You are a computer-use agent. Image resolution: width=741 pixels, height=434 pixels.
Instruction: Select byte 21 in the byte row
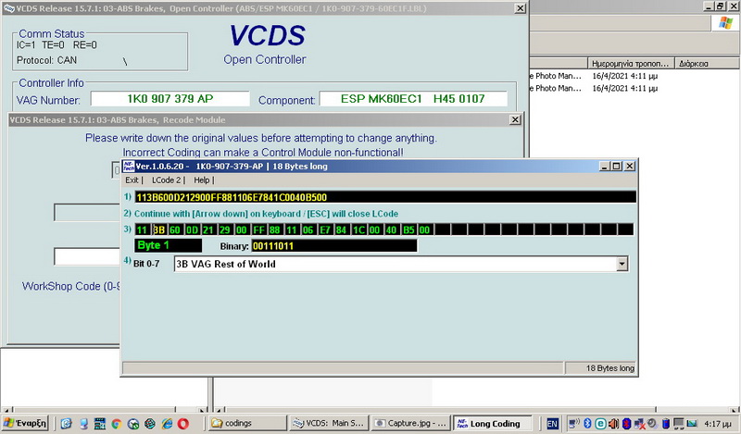pyautogui.click(x=208, y=230)
